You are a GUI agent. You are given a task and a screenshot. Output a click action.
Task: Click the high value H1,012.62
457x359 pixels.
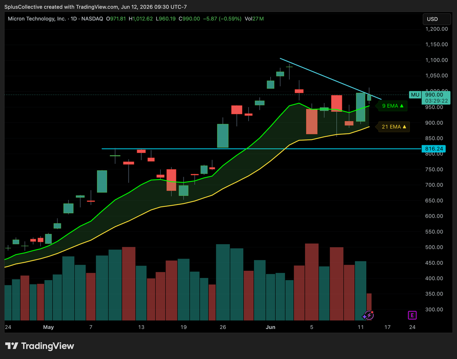(x=141, y=19)
